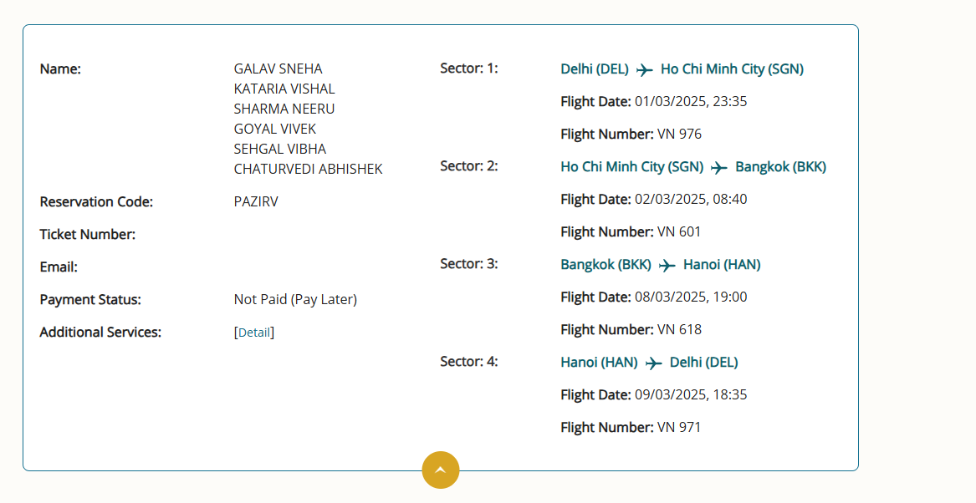Open the Additional Services Detail link

click(x=254, y=333)
